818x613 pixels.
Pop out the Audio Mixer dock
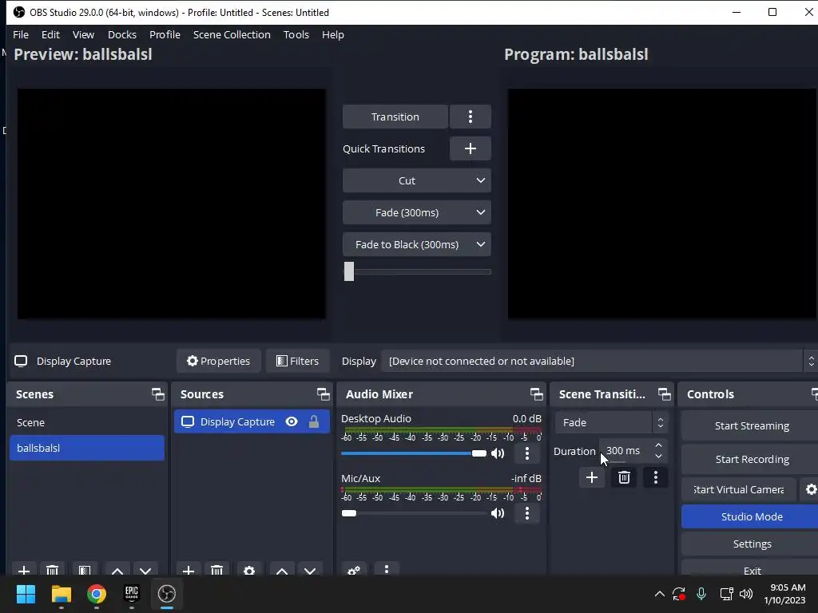pyautogui.click(x=536, y=394)
